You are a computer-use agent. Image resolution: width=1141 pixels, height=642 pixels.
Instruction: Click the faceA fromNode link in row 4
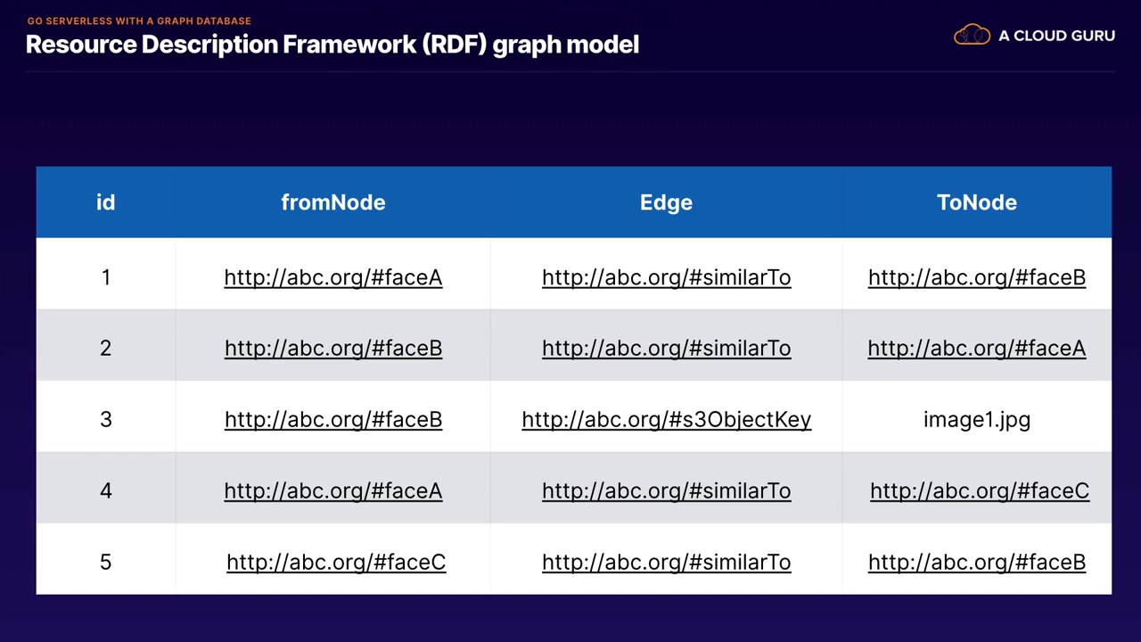(332, 491)
